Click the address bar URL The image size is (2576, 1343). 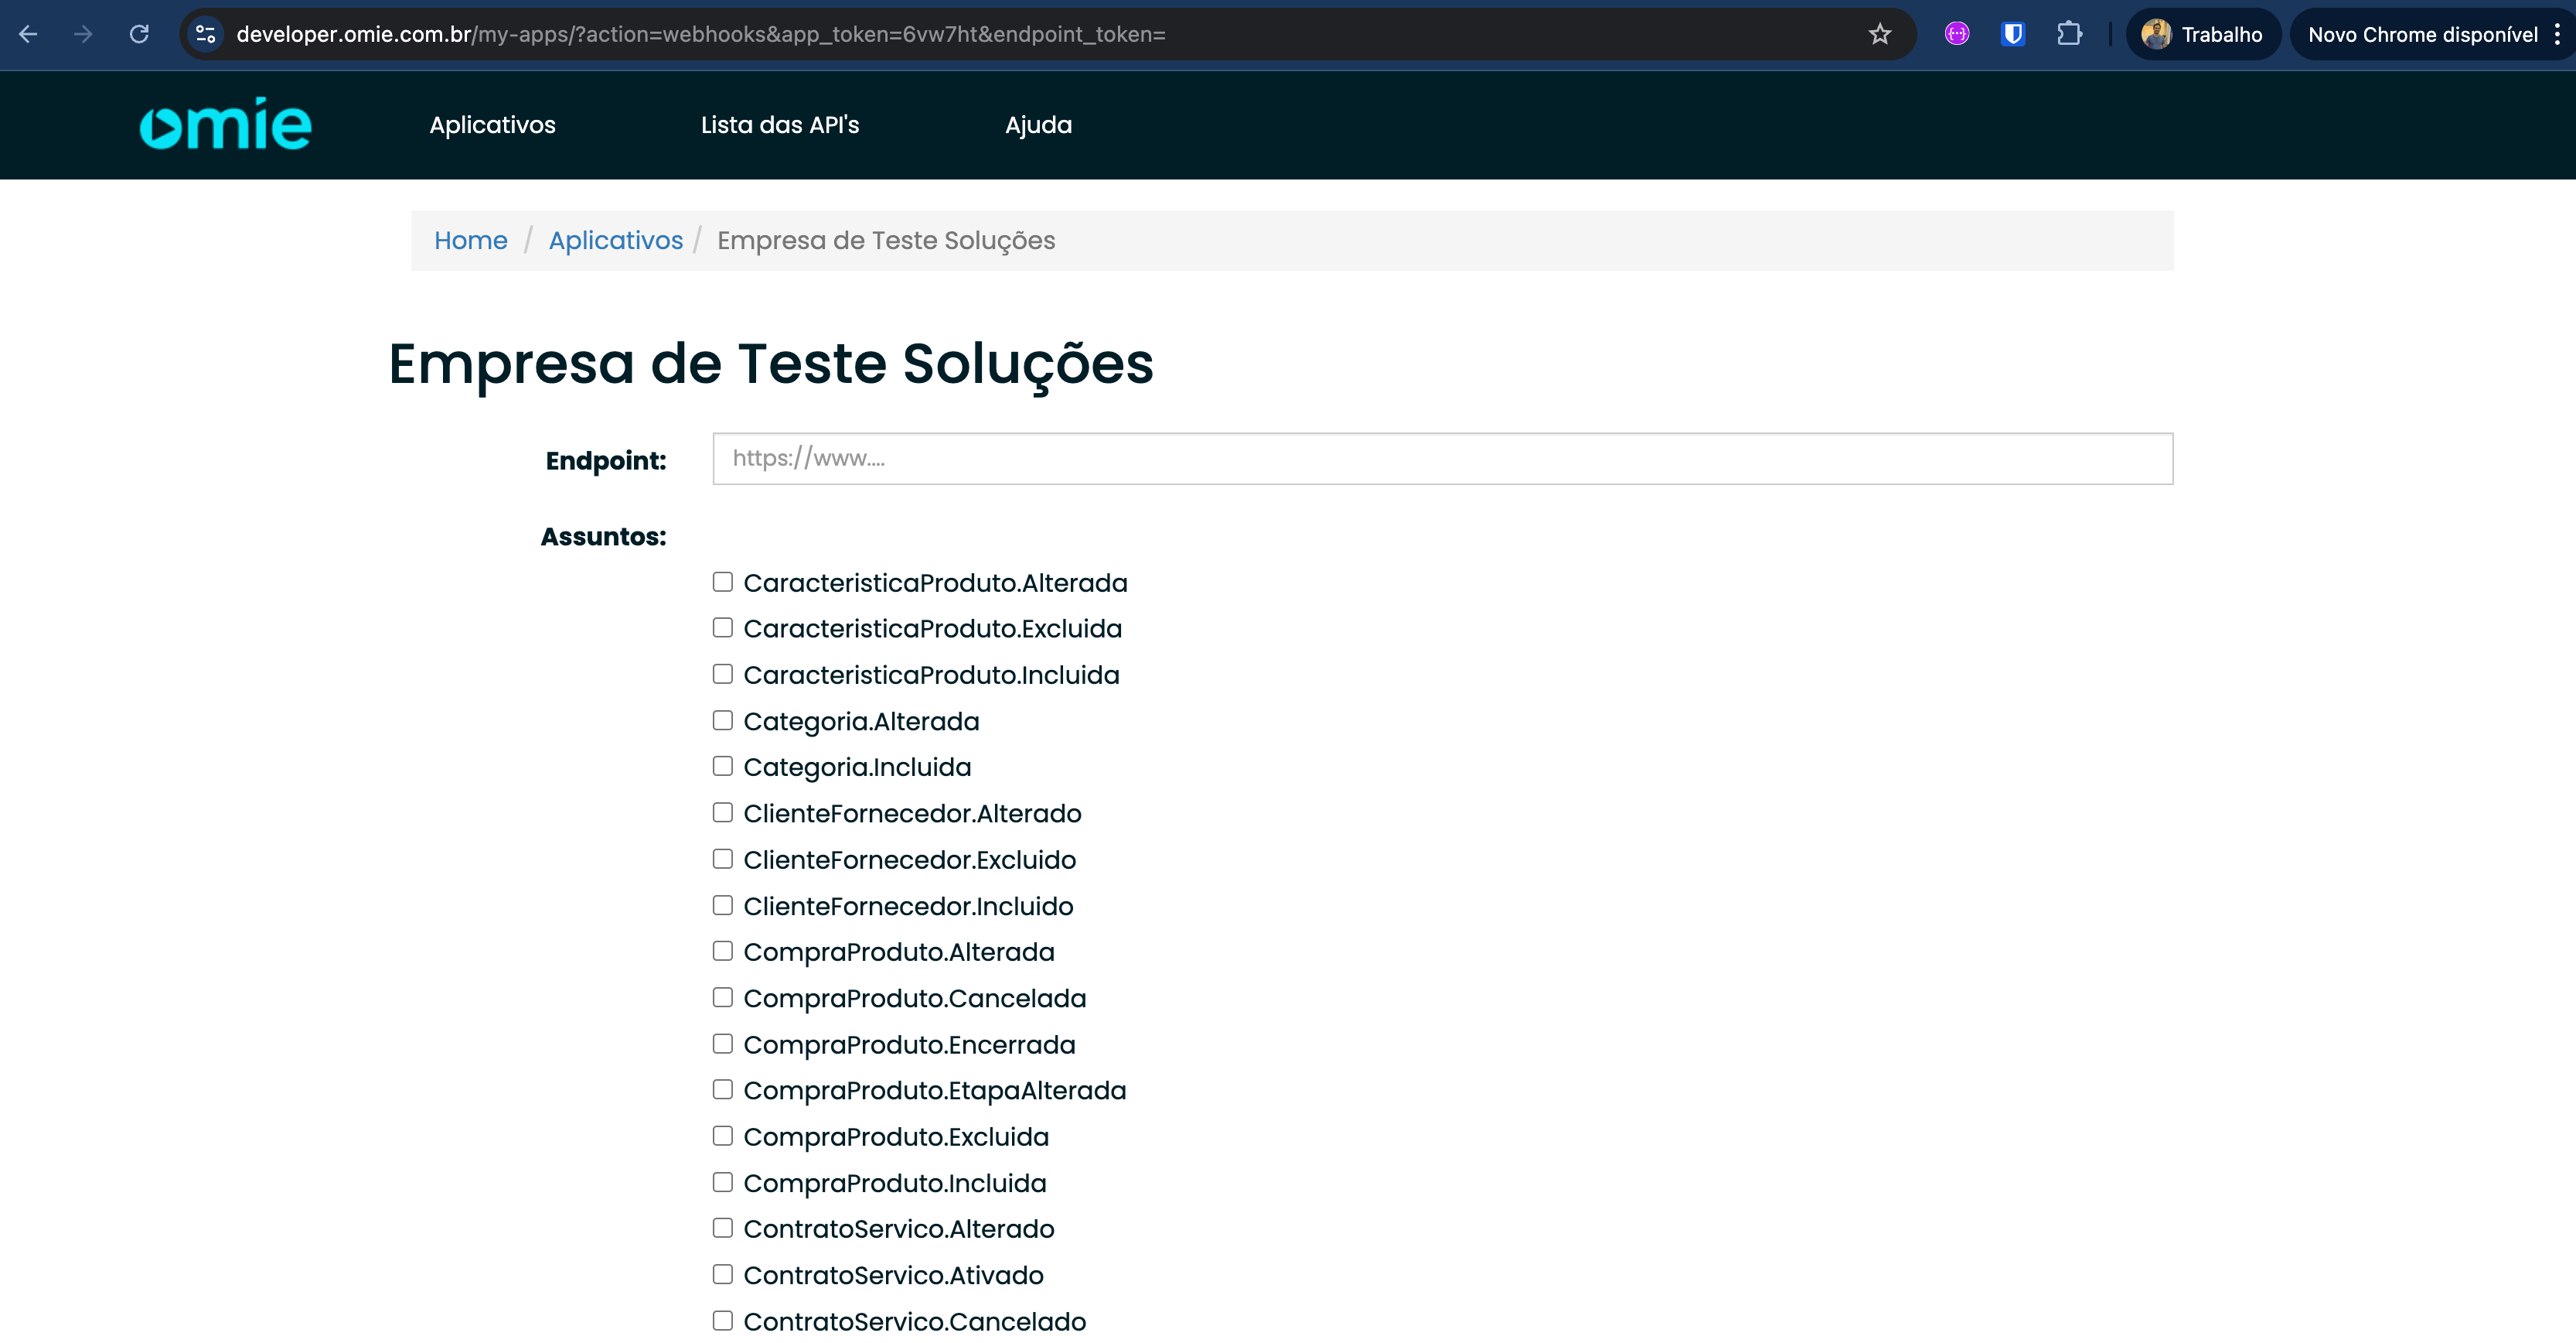700,34
